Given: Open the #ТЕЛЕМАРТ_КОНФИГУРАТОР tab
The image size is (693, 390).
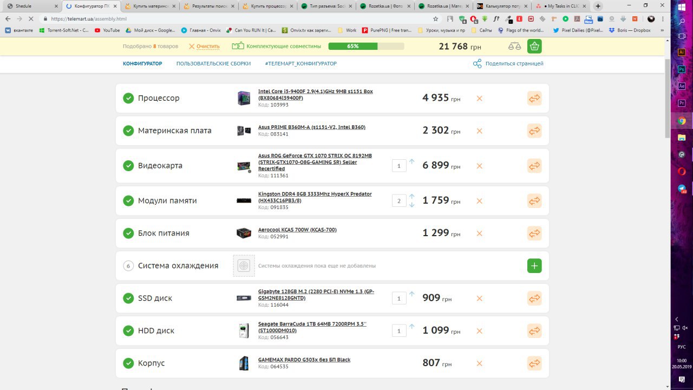Looking at the screenshot, I should click(300, 63).
